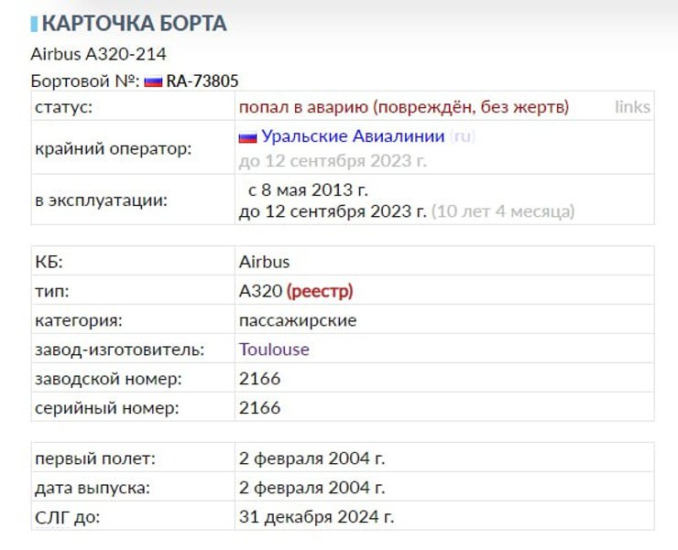Click the registration number RA-73805
This screenshot has height=550, width=678.
tap(202, 81)
